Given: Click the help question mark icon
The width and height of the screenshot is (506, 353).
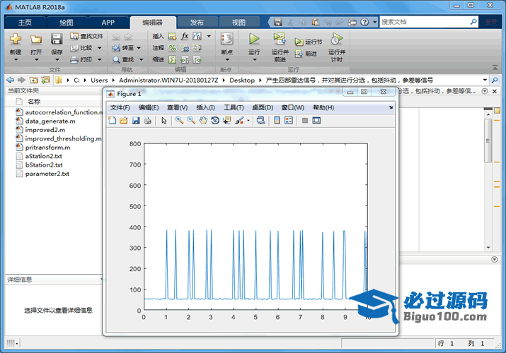Looking at the screenshot, I should (364, 22).
